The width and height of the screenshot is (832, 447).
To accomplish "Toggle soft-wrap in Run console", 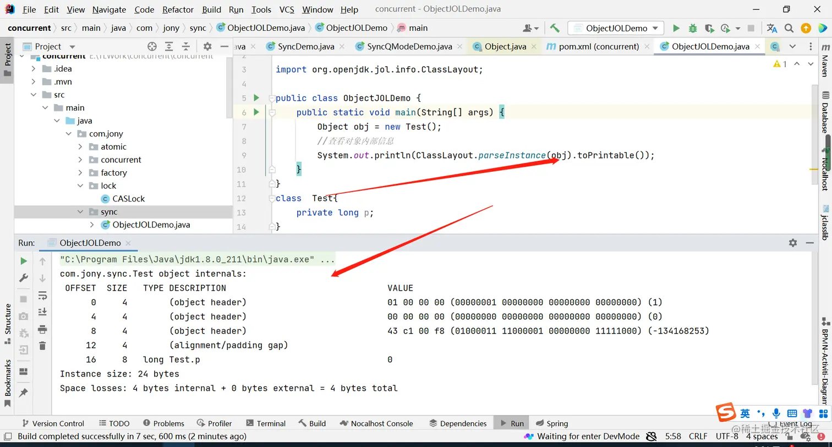I will pyautogui.click(x=42, y=296).
